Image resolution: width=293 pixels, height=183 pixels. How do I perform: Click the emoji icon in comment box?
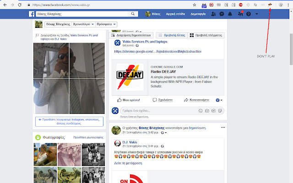point(201,111)
